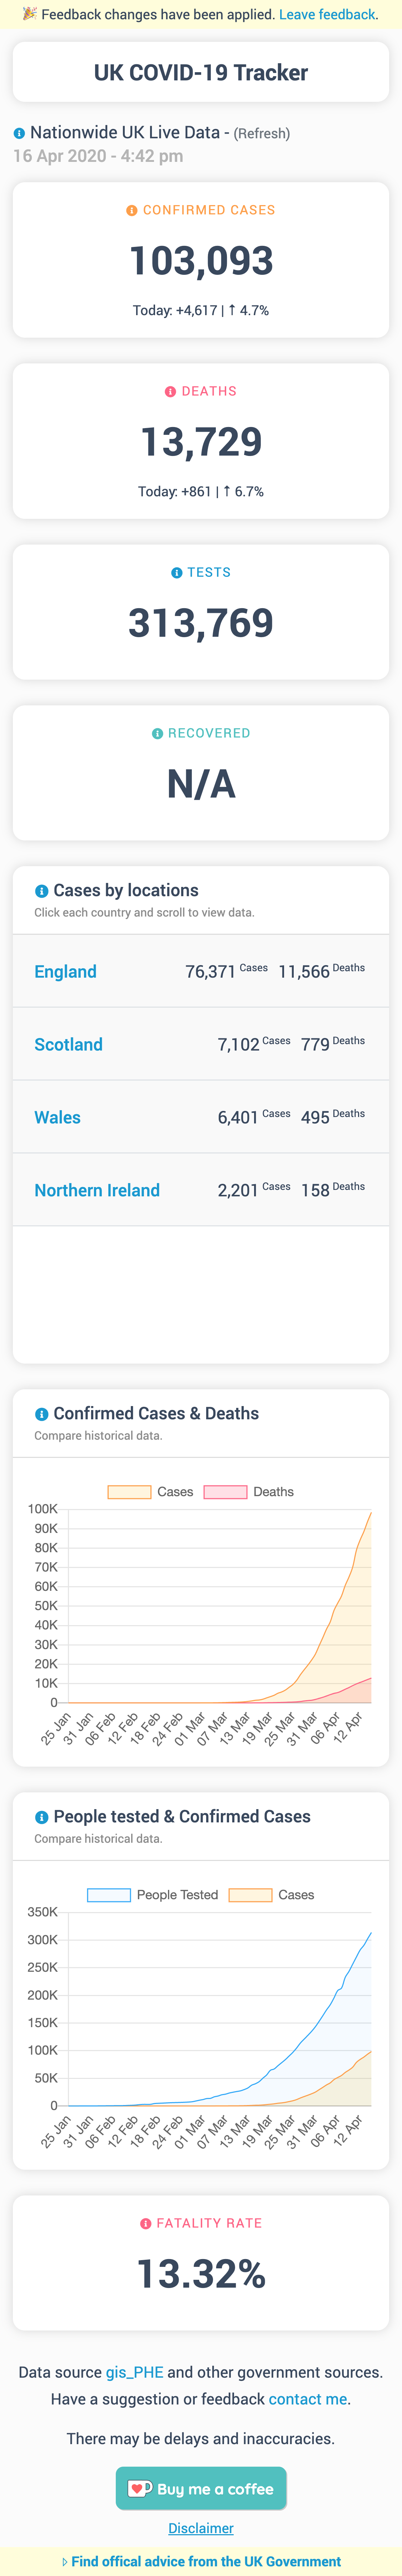Click info icon beside People tested heading
This screenshot has height=2576, width=402.
point(41,1817)
